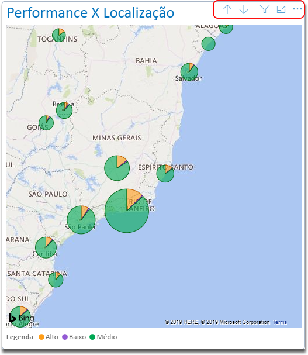Select the Baixo purple legend swatch
The width and height of the screenshot is (308, 355).
(x=65, y=337)
